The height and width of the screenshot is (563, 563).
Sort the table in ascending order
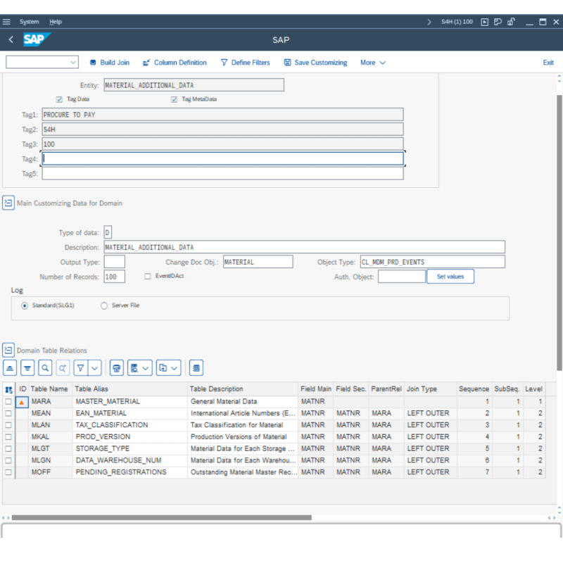tap(10, 367)
